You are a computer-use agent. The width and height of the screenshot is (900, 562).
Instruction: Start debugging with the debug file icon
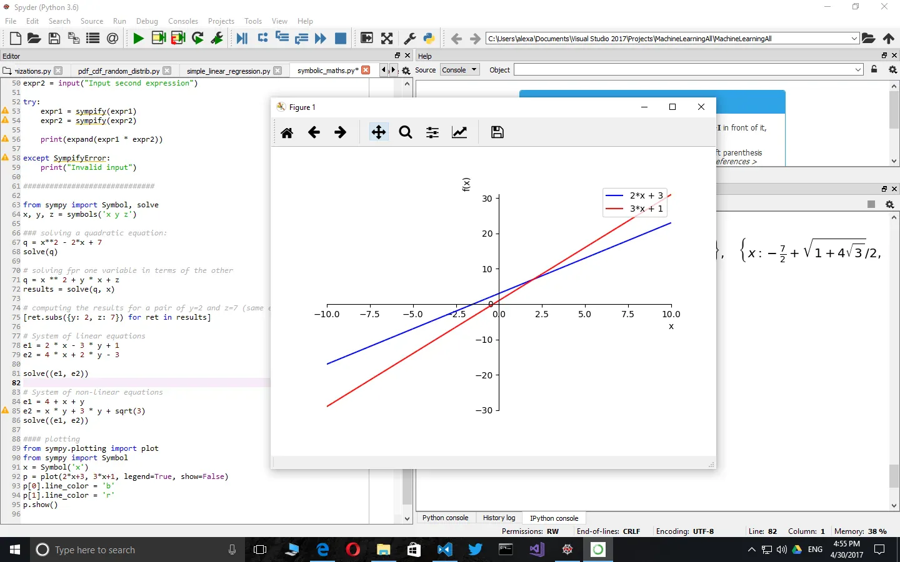coord(242,39)
